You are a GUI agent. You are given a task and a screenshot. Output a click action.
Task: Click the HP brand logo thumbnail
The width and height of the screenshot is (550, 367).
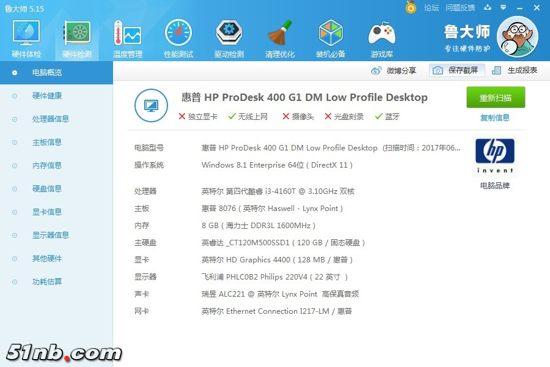pos(494,156)
